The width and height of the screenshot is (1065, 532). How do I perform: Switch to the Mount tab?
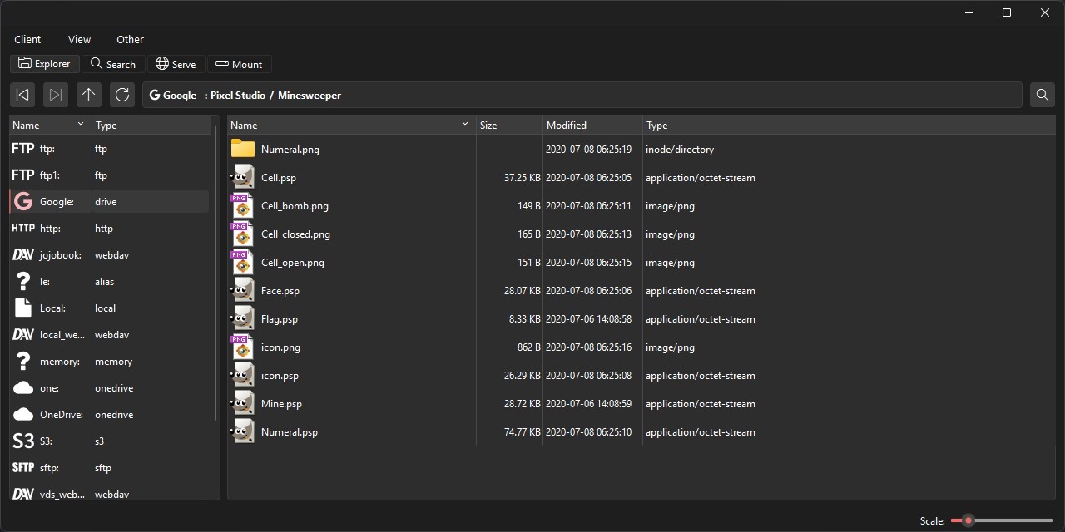[240, 64]
